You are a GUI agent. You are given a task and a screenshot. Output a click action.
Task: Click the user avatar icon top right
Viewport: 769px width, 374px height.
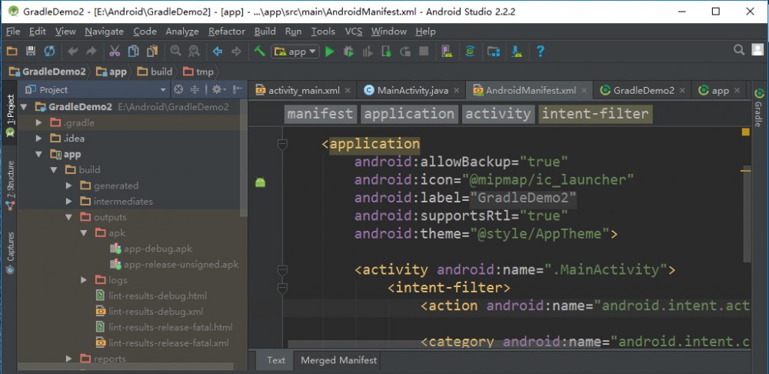tap(757, 49)
